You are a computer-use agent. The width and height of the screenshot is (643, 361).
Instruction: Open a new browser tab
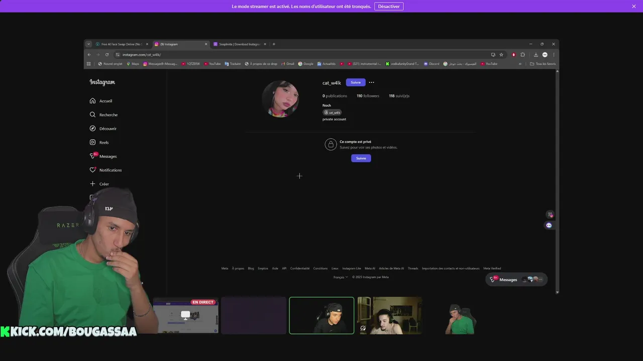[x=274, y=44]
